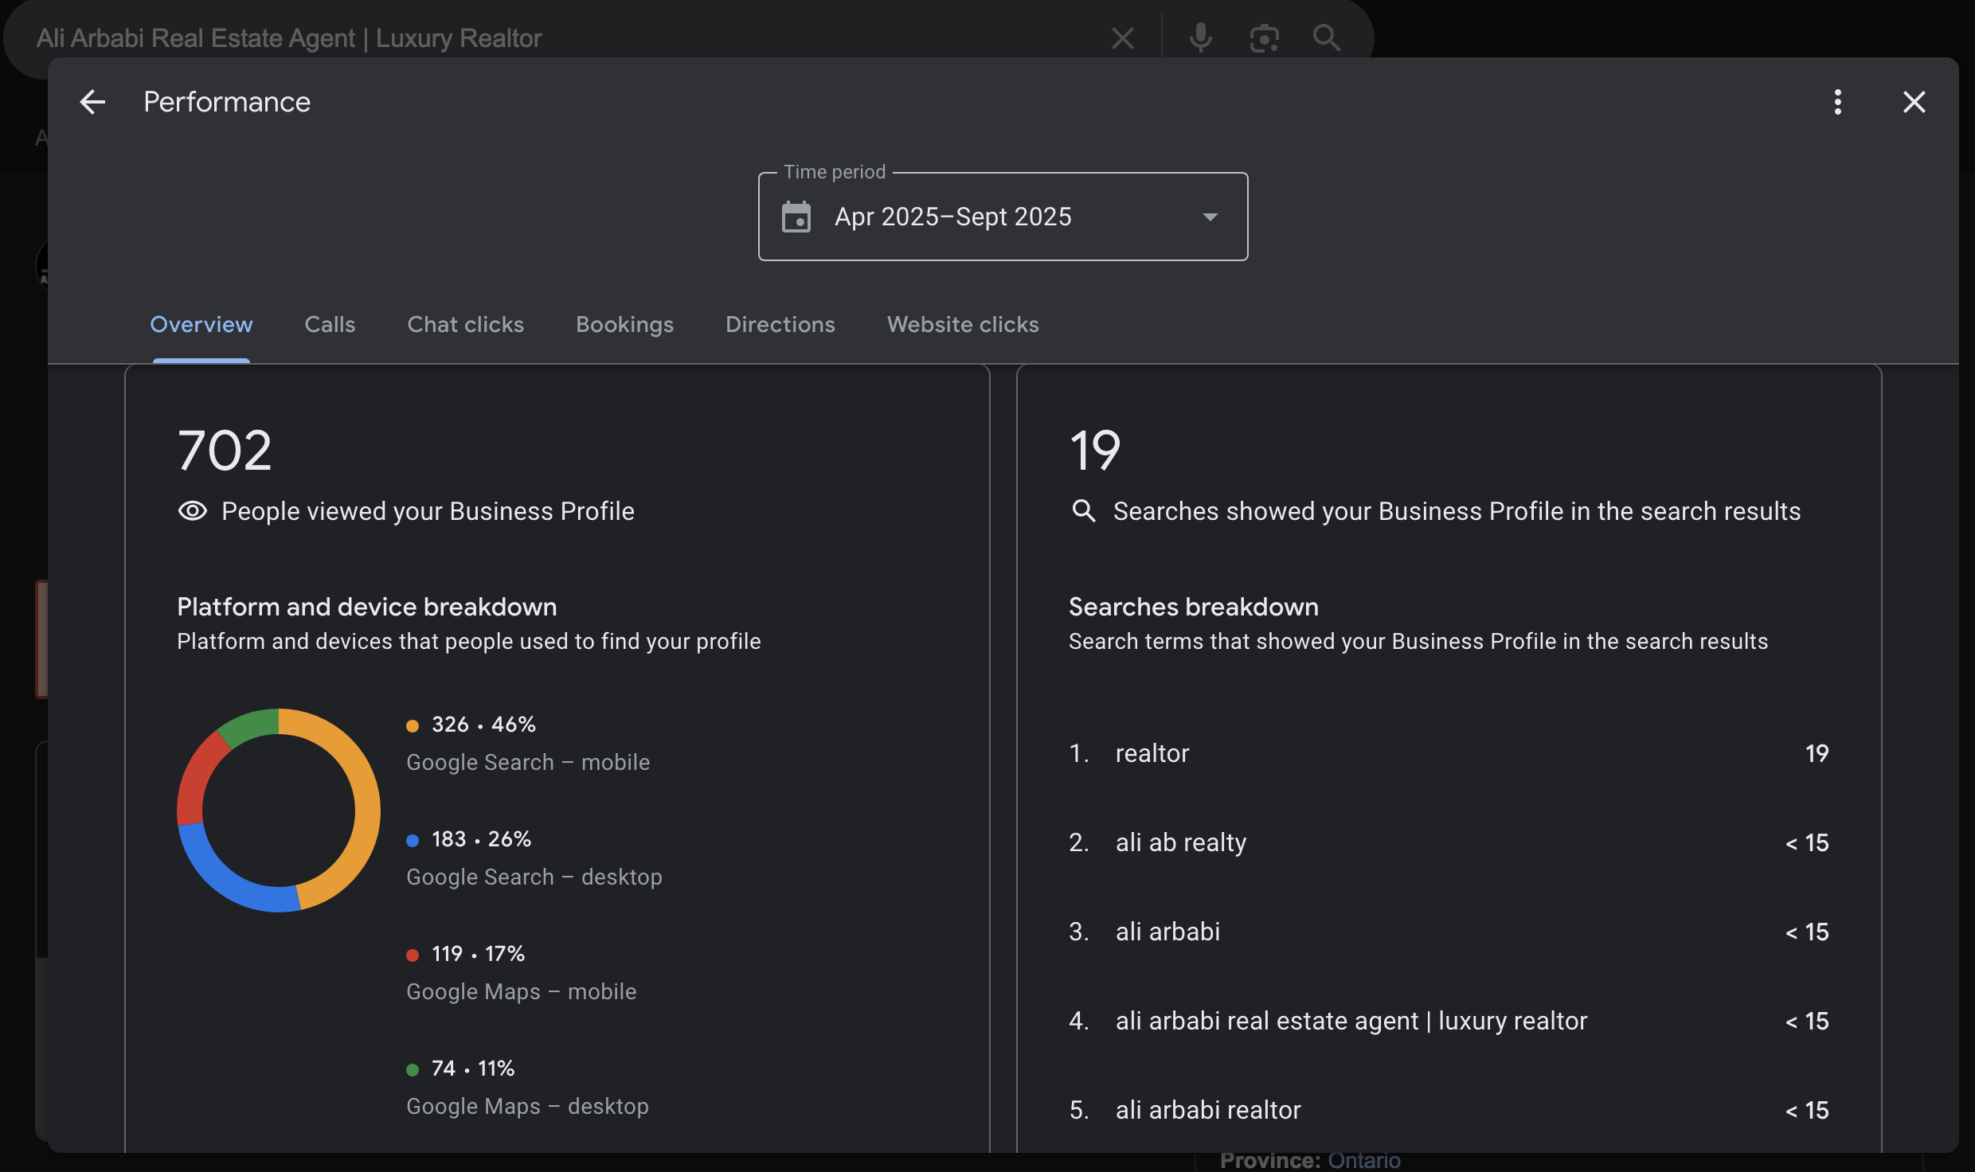This screenshot has height=1172, width=1975.
Task: Click the 'Google Maps – desktop' label
Action: [x=527, y=1106]
